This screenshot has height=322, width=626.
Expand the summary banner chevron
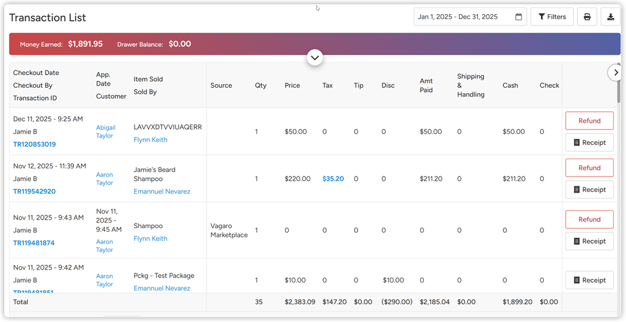click(x=315, y=57)
